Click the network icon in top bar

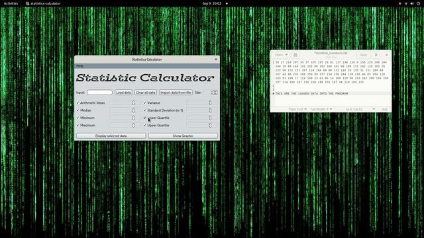406,3
